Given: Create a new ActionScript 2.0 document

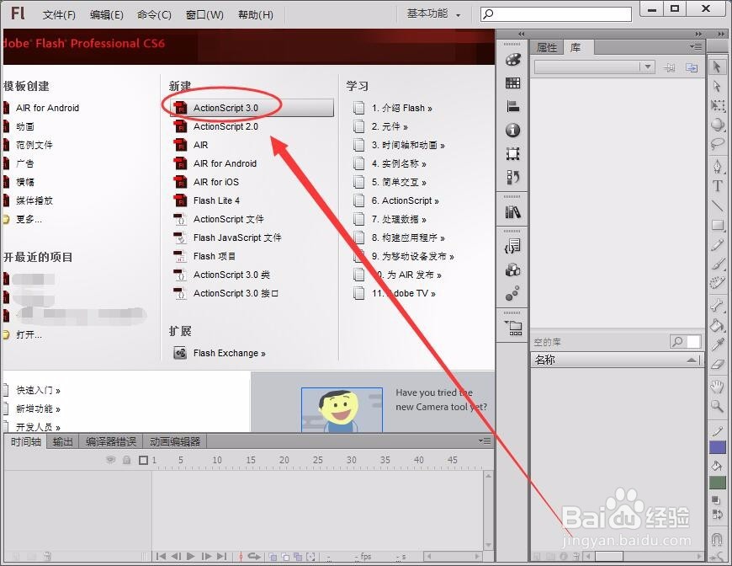Looking at the screenshot, I should point(225,126).
